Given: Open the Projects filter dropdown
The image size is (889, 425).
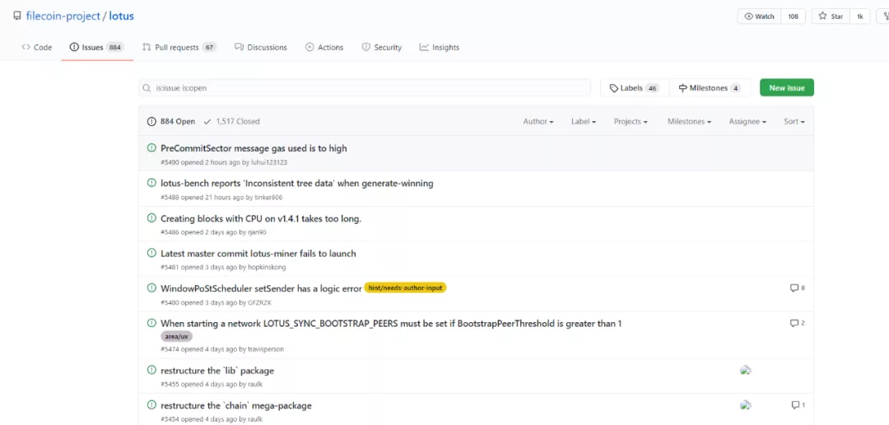Looking at the screenshot, I should pyautogui.click(x=631, y=121).
